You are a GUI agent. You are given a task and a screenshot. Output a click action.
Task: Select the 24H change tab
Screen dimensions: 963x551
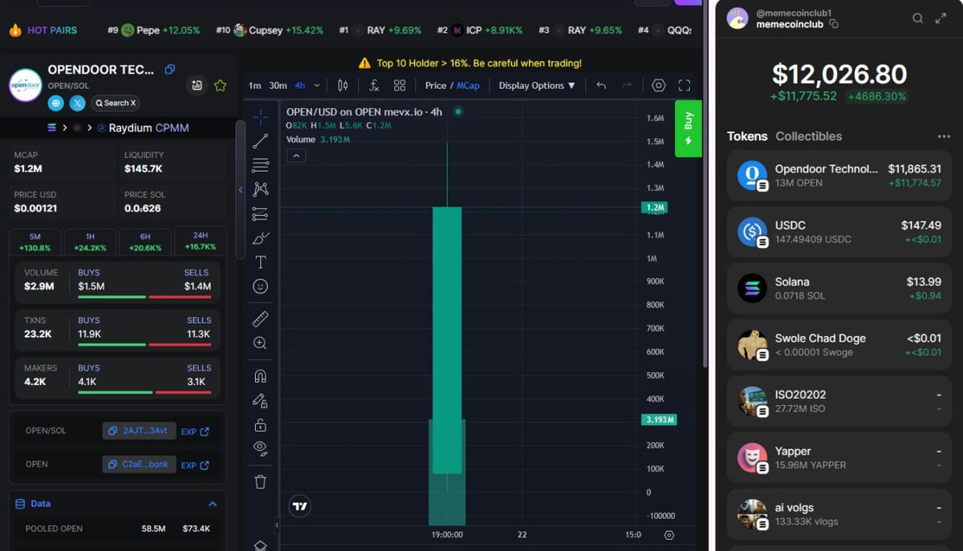click(x=200, y=241)
